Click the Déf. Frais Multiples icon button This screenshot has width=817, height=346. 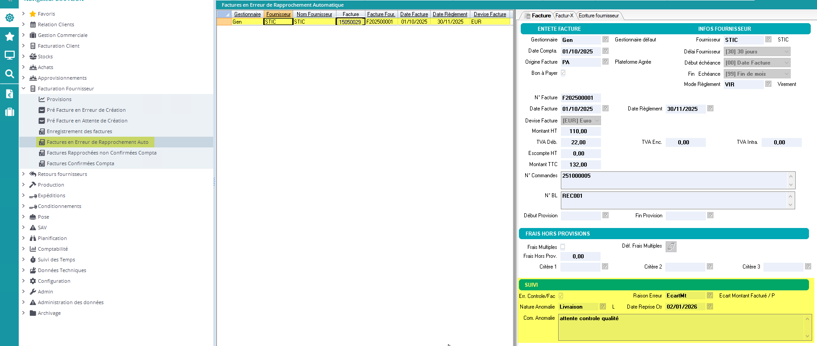click(671, 246)
